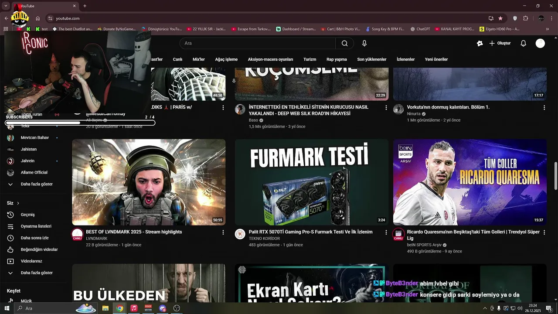Play BEST OF LVNDMARK 2025 thumbnail
558x314 pixels.
pyautogui.click(x=149, y=182)
